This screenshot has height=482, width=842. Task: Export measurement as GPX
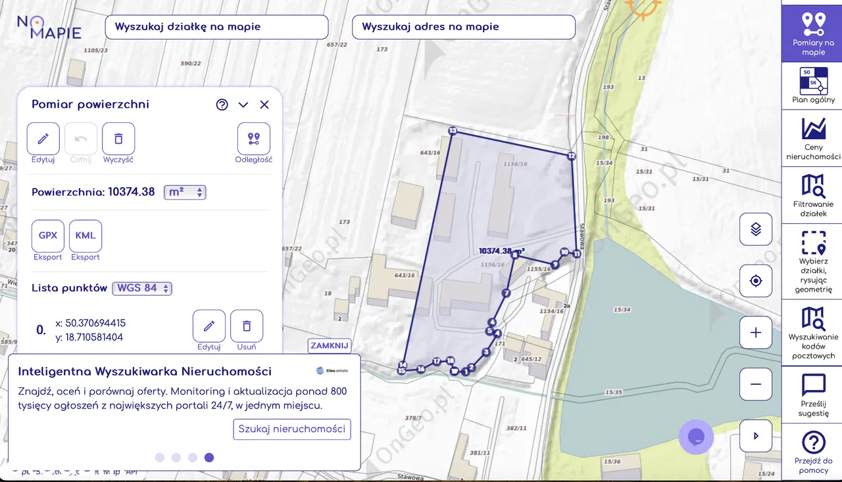(48, 236)
